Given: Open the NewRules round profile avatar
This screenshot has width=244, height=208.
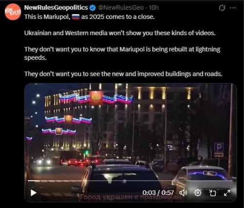Looking at the screenshot, I should (13, 12).
